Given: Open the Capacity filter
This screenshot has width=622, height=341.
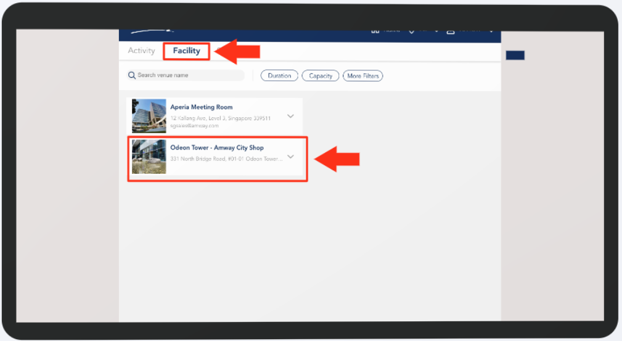Looking at the screenshot, I should click(x=321, y=76).
